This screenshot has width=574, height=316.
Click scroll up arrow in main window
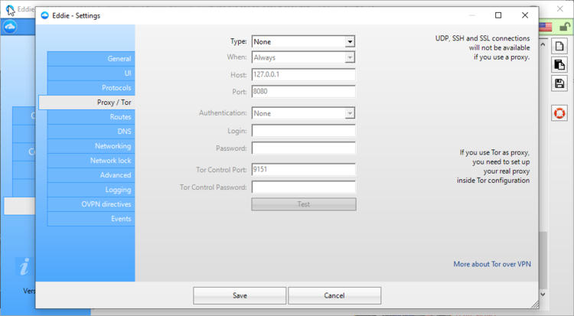point(543,44)
